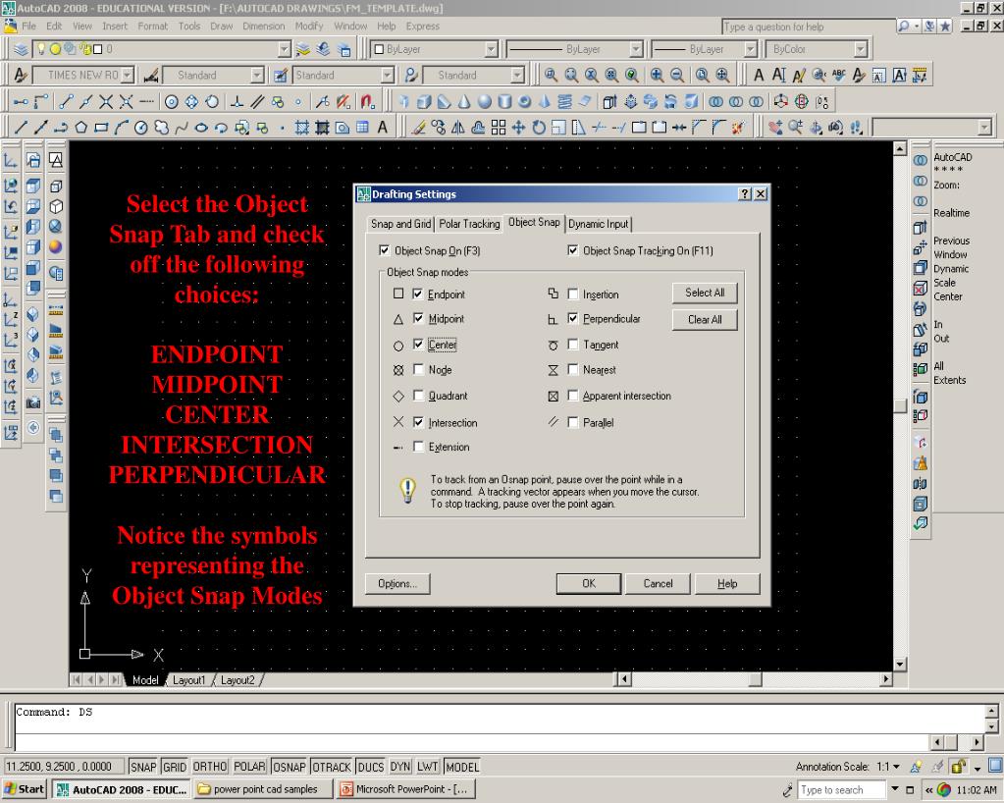Switch to the Layout1 tab
The image size is (1004, 803).
tap(188, 680)
